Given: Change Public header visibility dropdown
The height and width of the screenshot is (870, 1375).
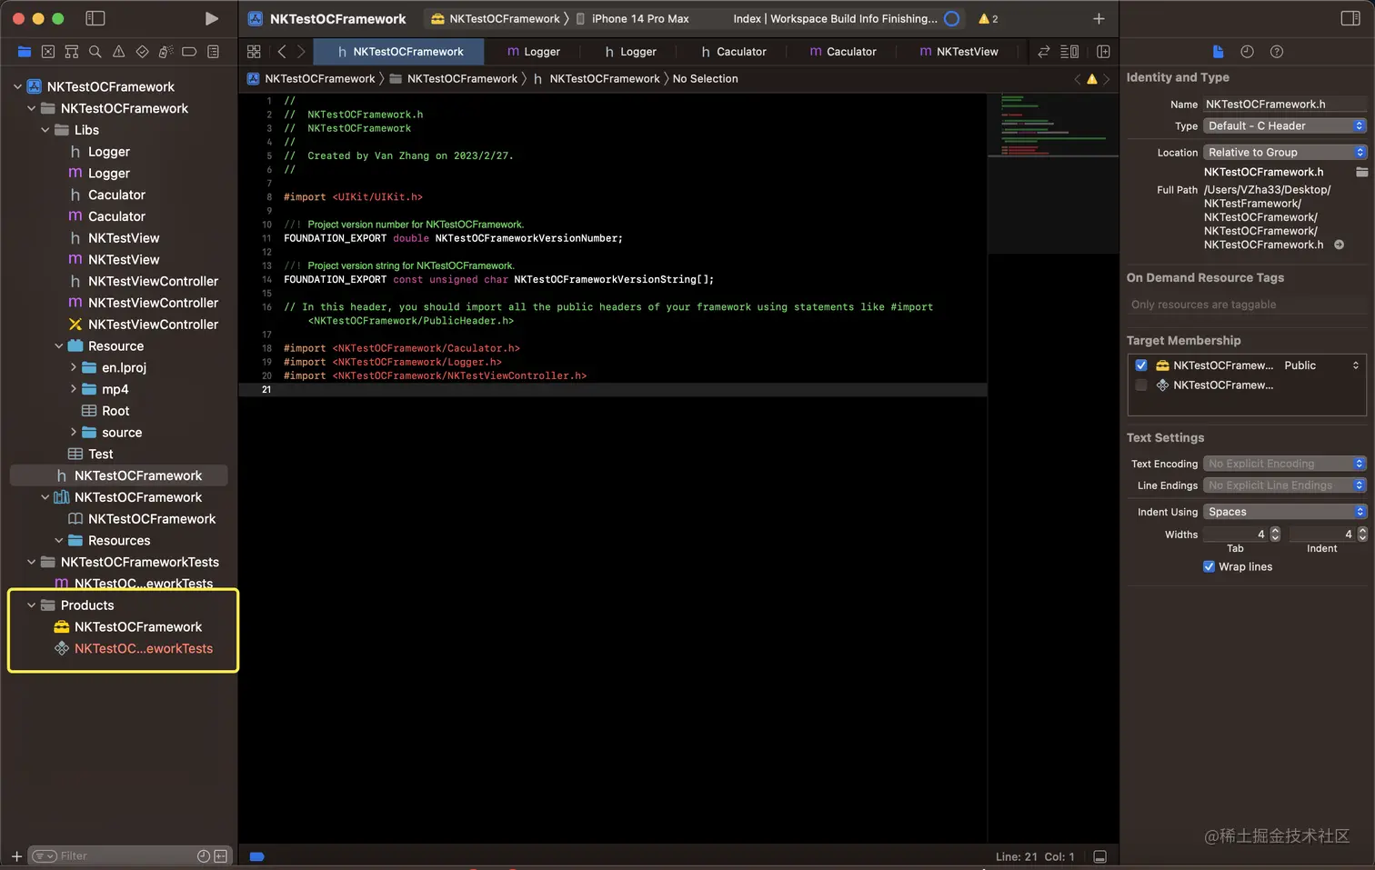Looking at the screenshot, I should tap(1321, 365).
